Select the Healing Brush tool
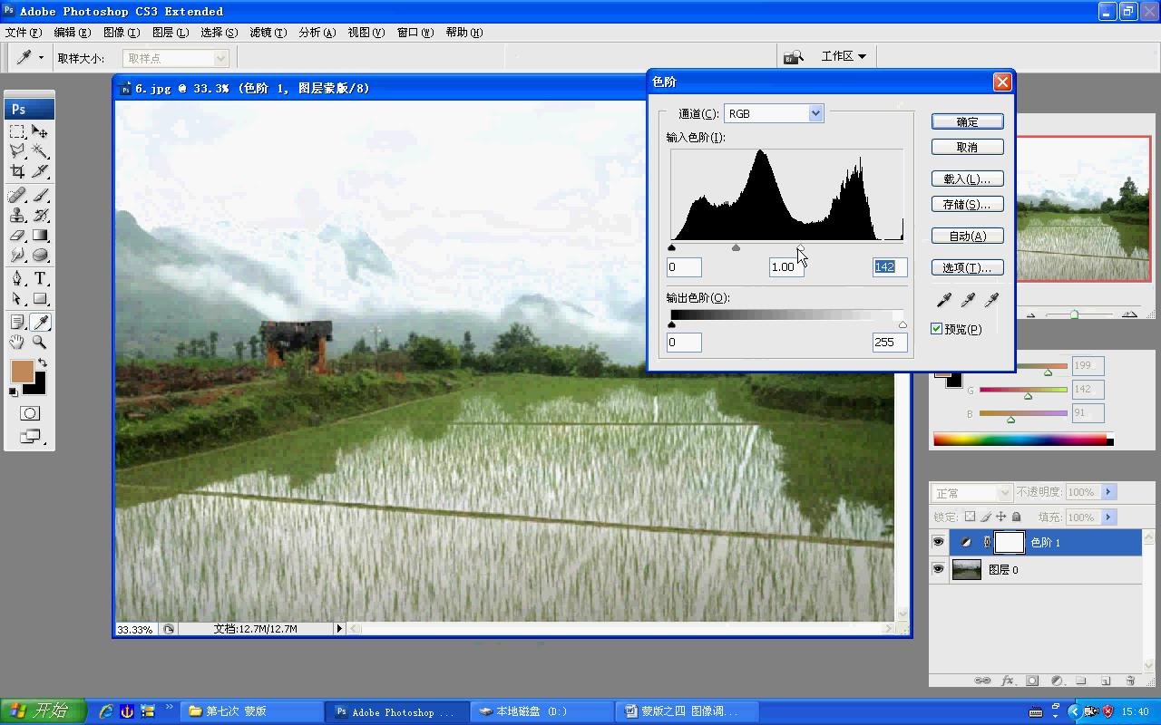Screen dimensions: 1161x725 (x=17, y=195)
